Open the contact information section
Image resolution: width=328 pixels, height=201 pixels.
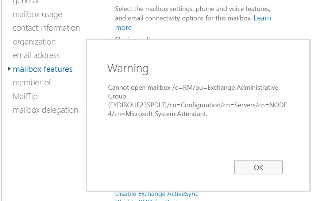[x=46, y=28]
